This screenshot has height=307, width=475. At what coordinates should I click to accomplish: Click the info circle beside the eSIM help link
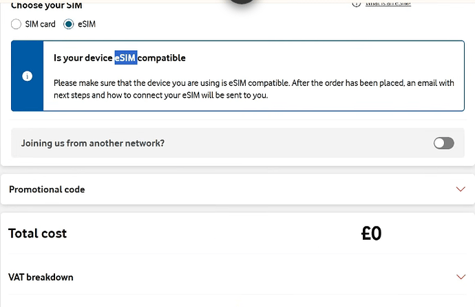click(x=357, y=3)
